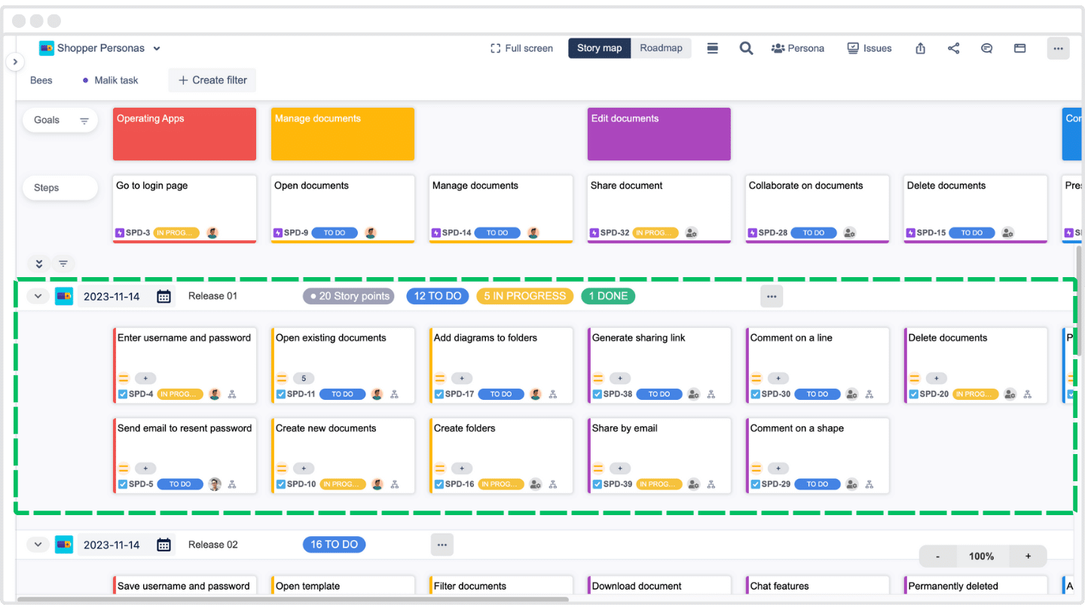Click the share icon in toolbar

click(x=953, y=48)
